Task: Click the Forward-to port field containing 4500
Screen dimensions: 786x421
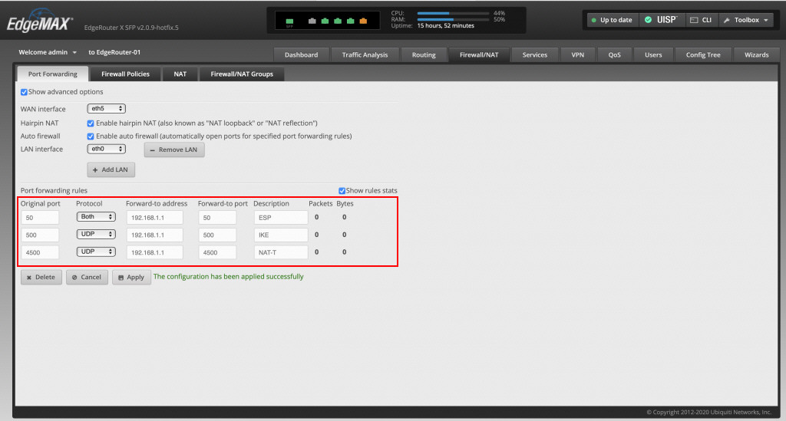Action: [217, 252]
